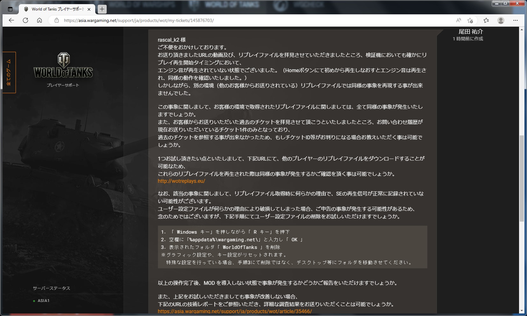Close the browser window
Image resolution: width=527 pixels, height=316 pixels.
tap(517, 3)
